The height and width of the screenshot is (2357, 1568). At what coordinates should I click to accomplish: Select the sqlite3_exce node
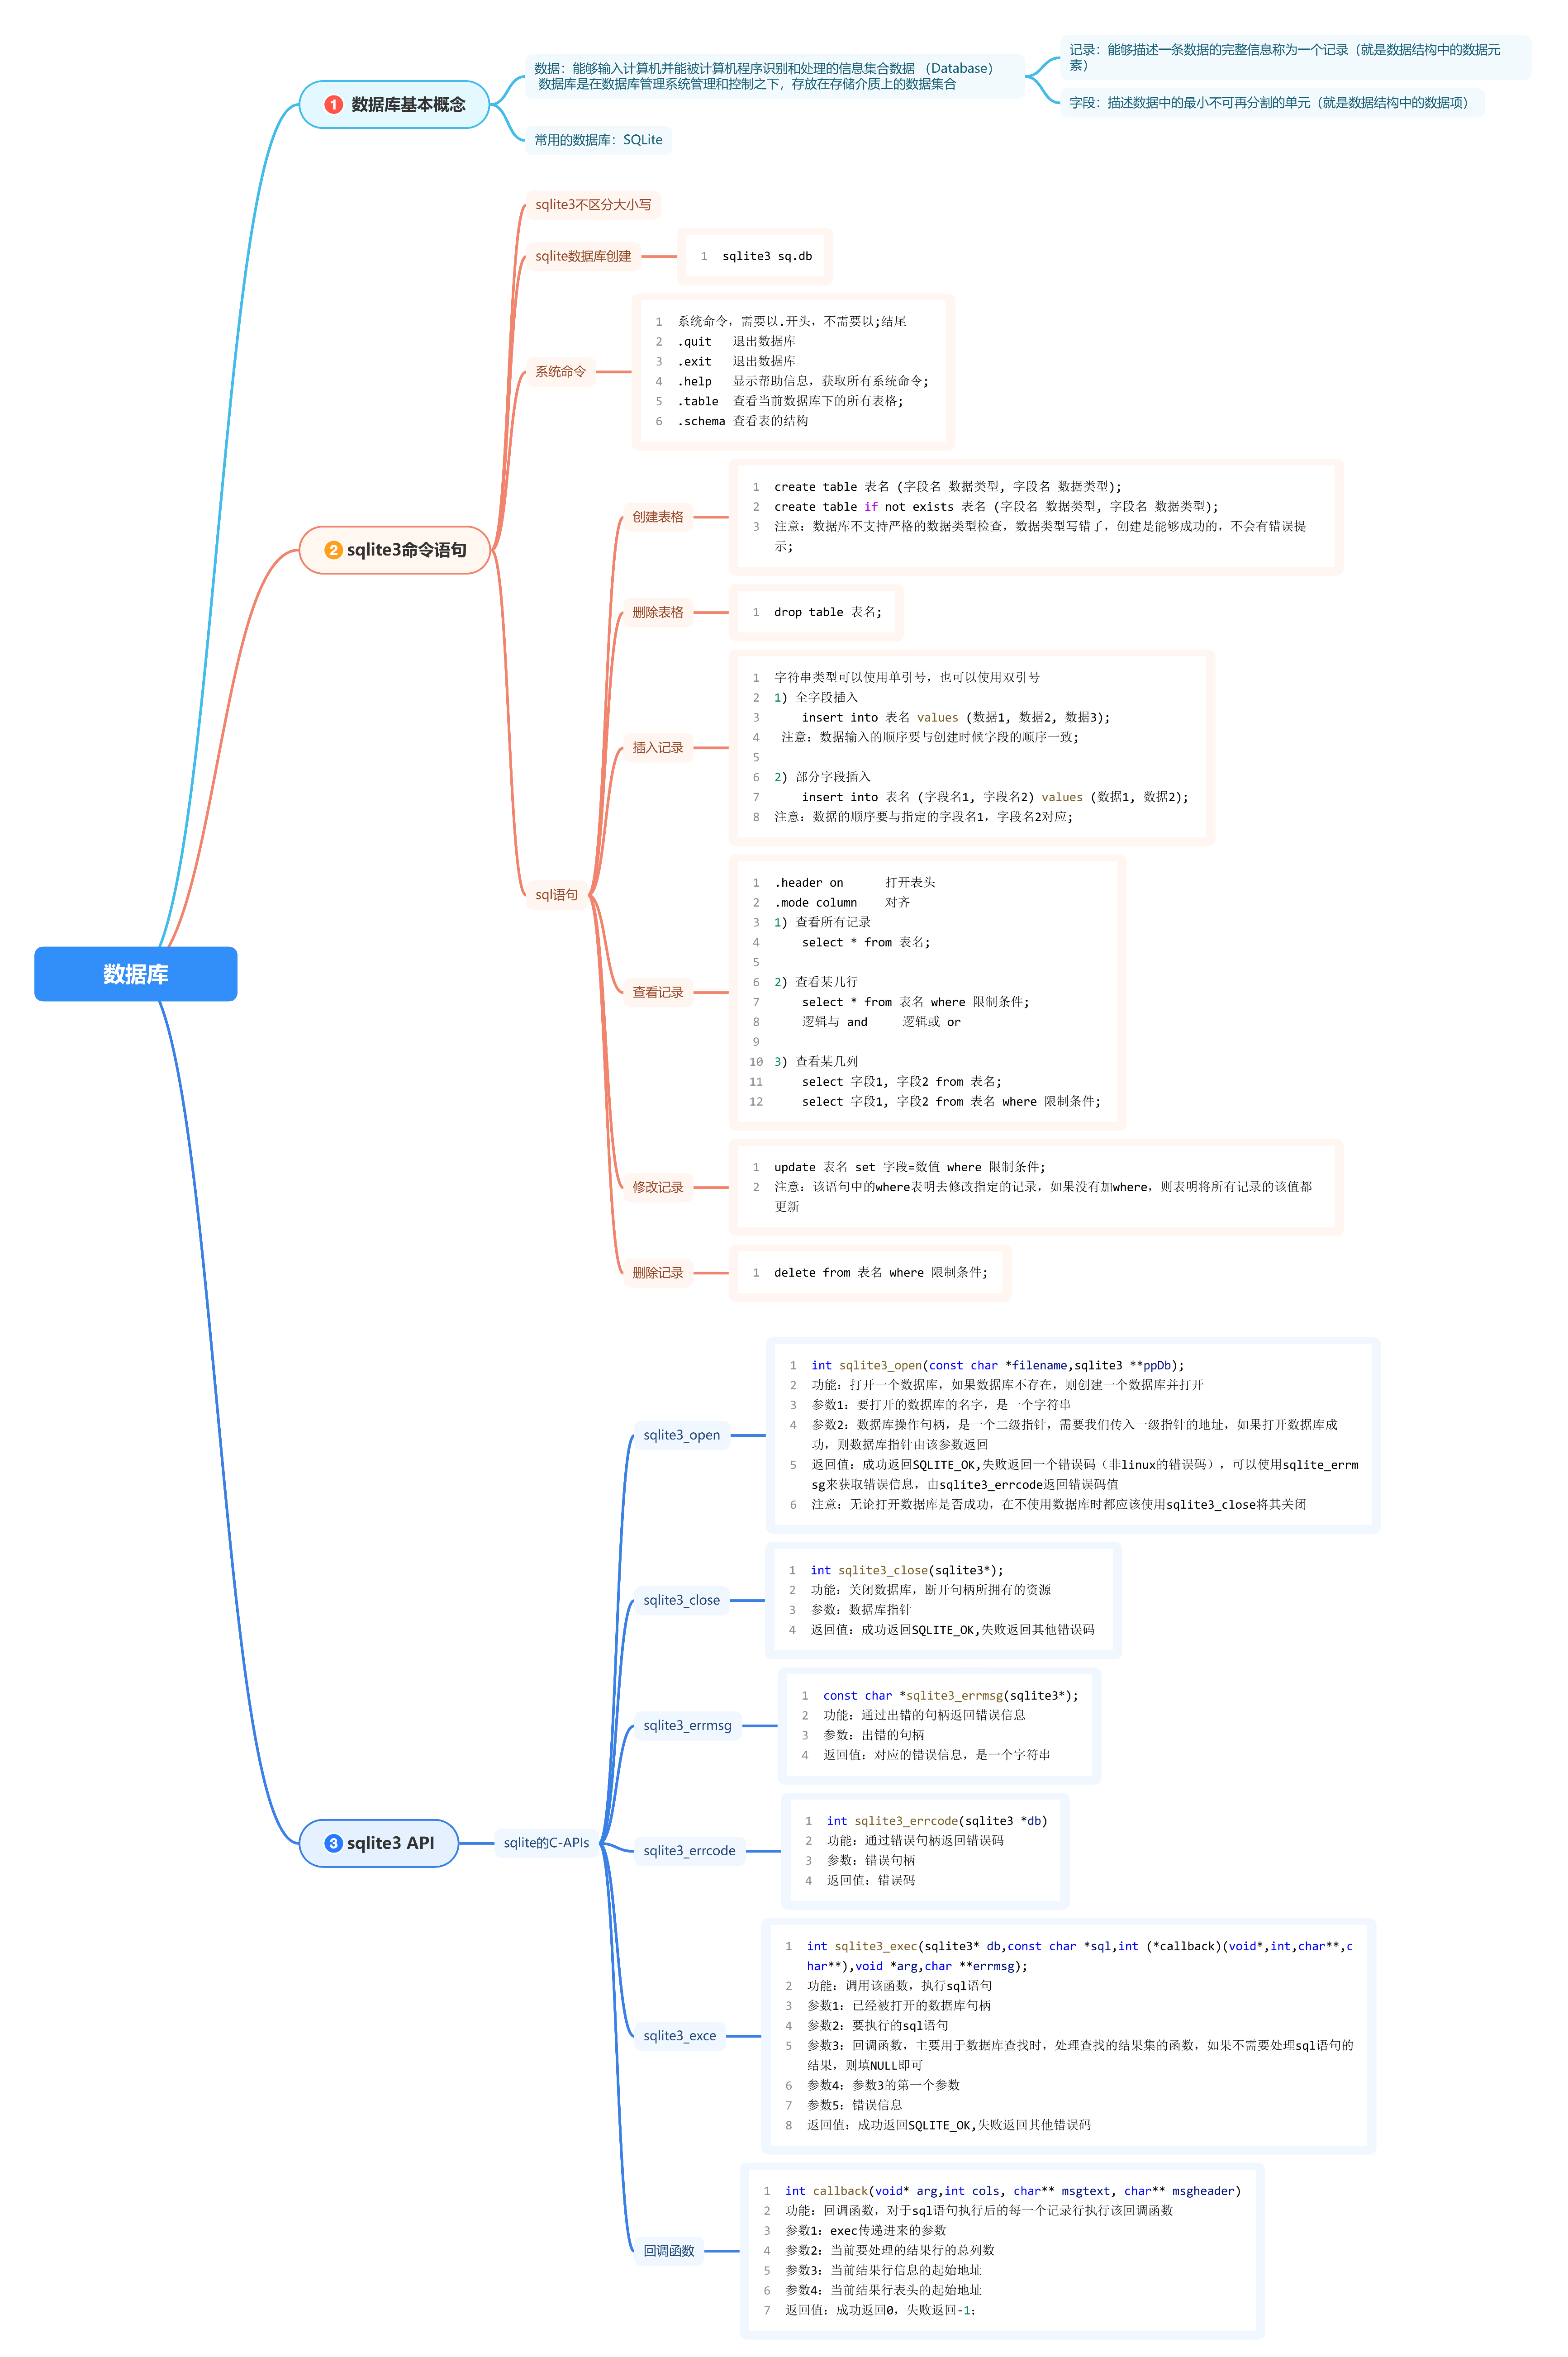click(x=679, y=2036)
